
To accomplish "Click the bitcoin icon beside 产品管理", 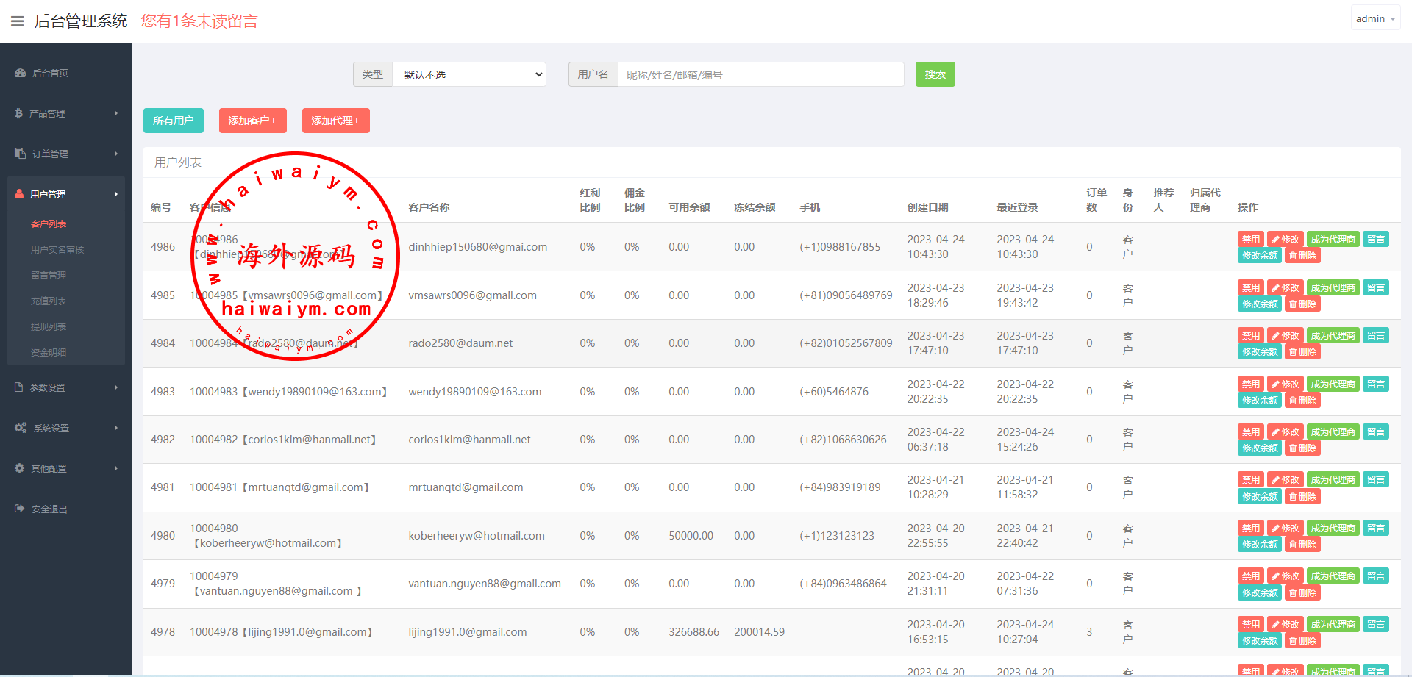I will click(19, 113).
